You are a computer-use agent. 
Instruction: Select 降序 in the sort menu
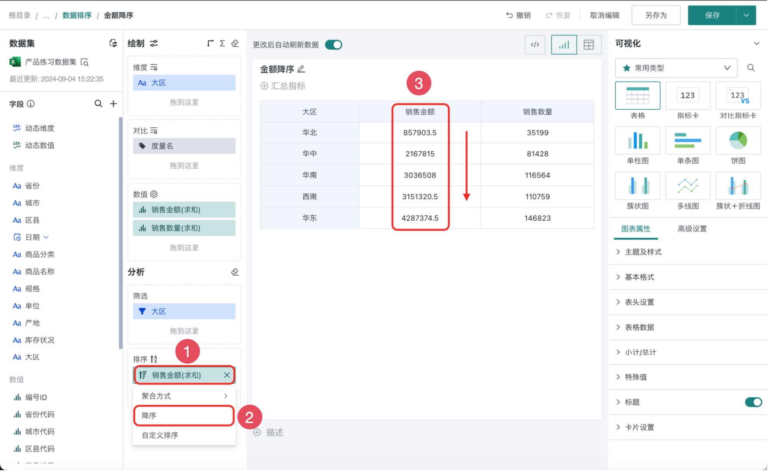(184, 416)
